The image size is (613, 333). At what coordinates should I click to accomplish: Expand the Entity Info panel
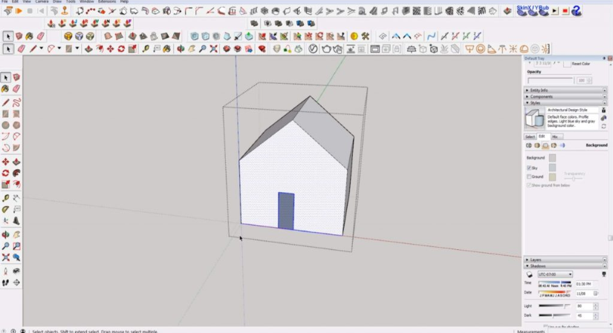click(x=565, y=90)
